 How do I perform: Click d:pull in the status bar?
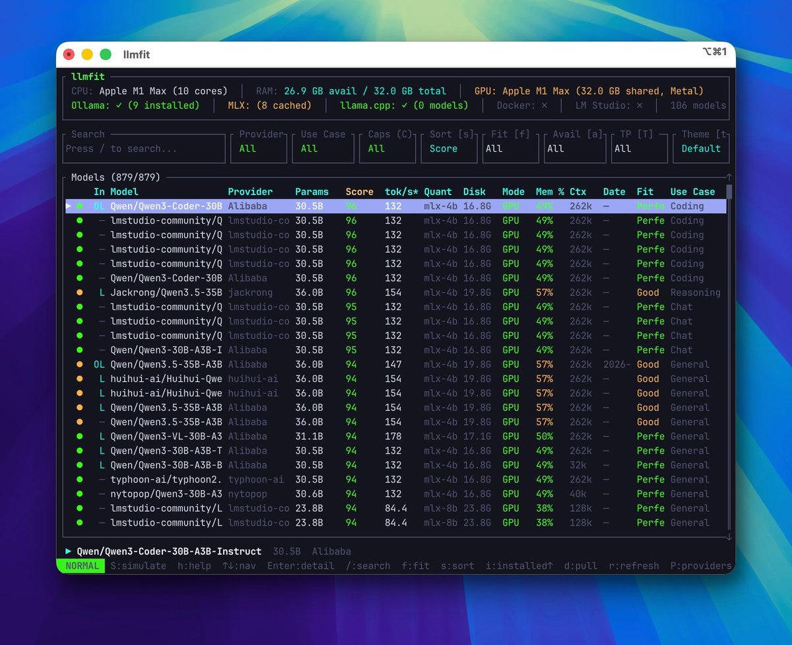click(x=581, y=566)
